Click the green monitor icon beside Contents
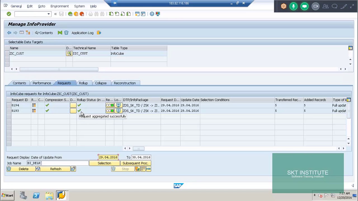Image resolution: width=358 pixels, height=201 pixels. 60,33
